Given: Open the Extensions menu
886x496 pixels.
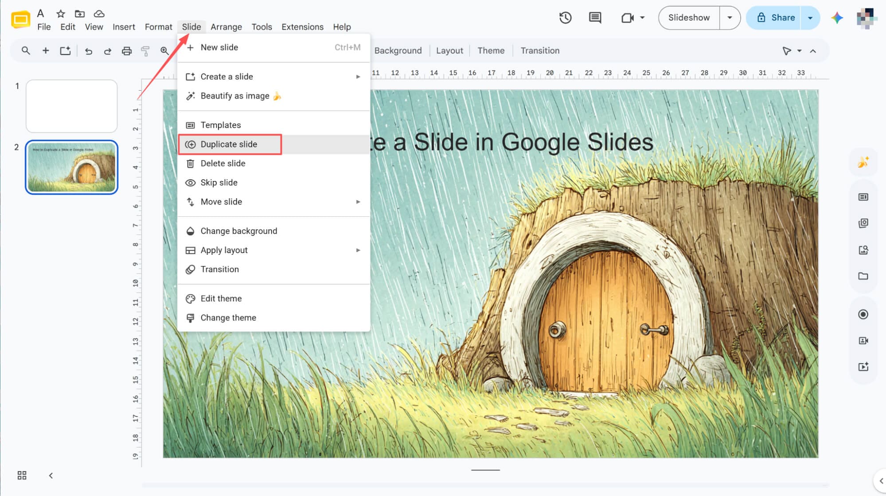Looking at the screenshot, I should pos(302,27).
